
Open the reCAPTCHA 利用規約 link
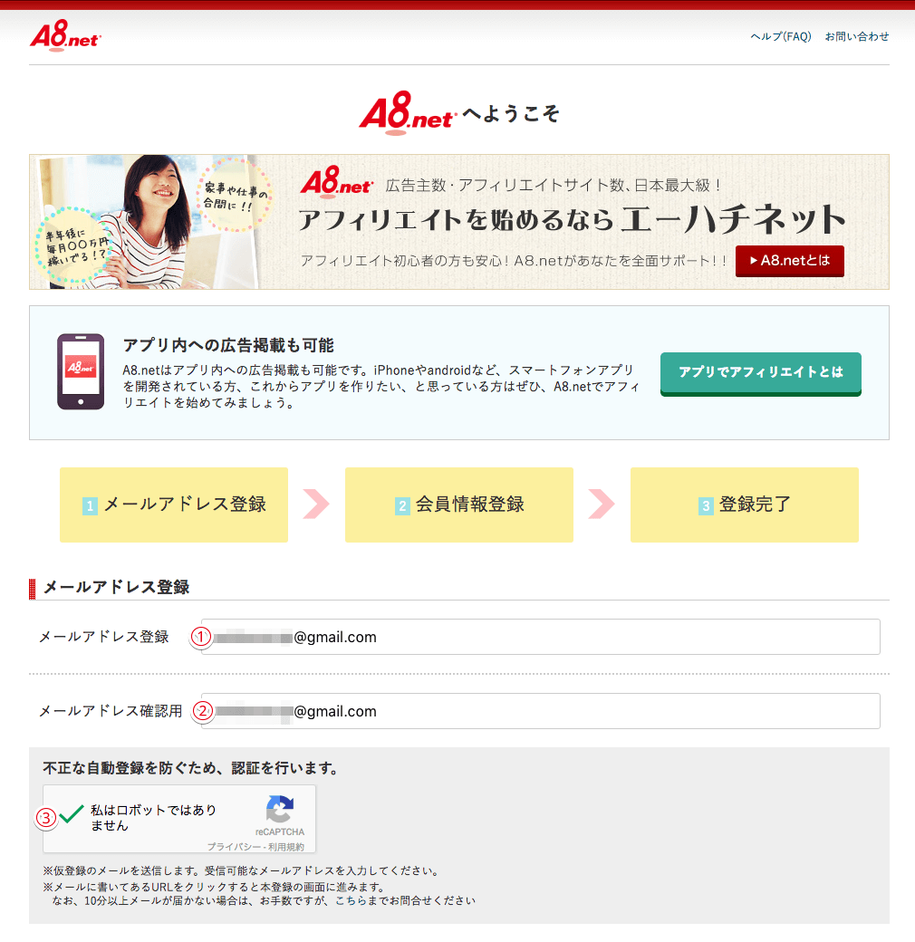coord(286,847)
